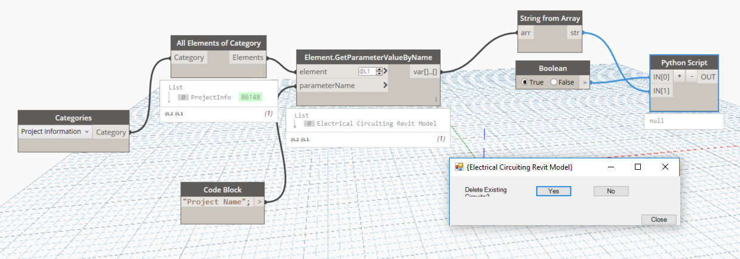
Task: Click the Boolean node output port arrow
Action: pos(585,82)
